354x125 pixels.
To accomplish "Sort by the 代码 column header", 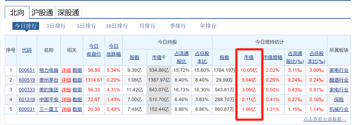I will pos(27,50).
